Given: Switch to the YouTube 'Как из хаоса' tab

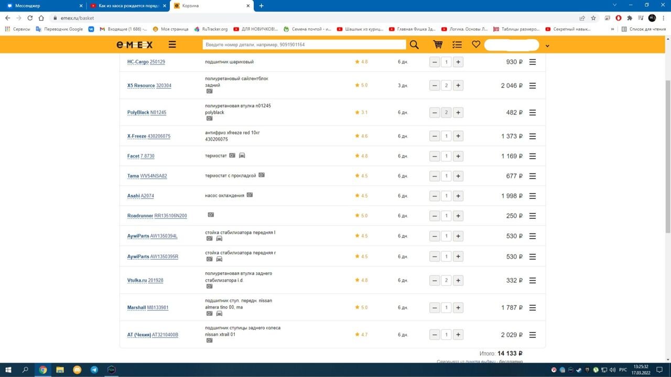Looking at the screenshot, I should click(x=127, y=6).
